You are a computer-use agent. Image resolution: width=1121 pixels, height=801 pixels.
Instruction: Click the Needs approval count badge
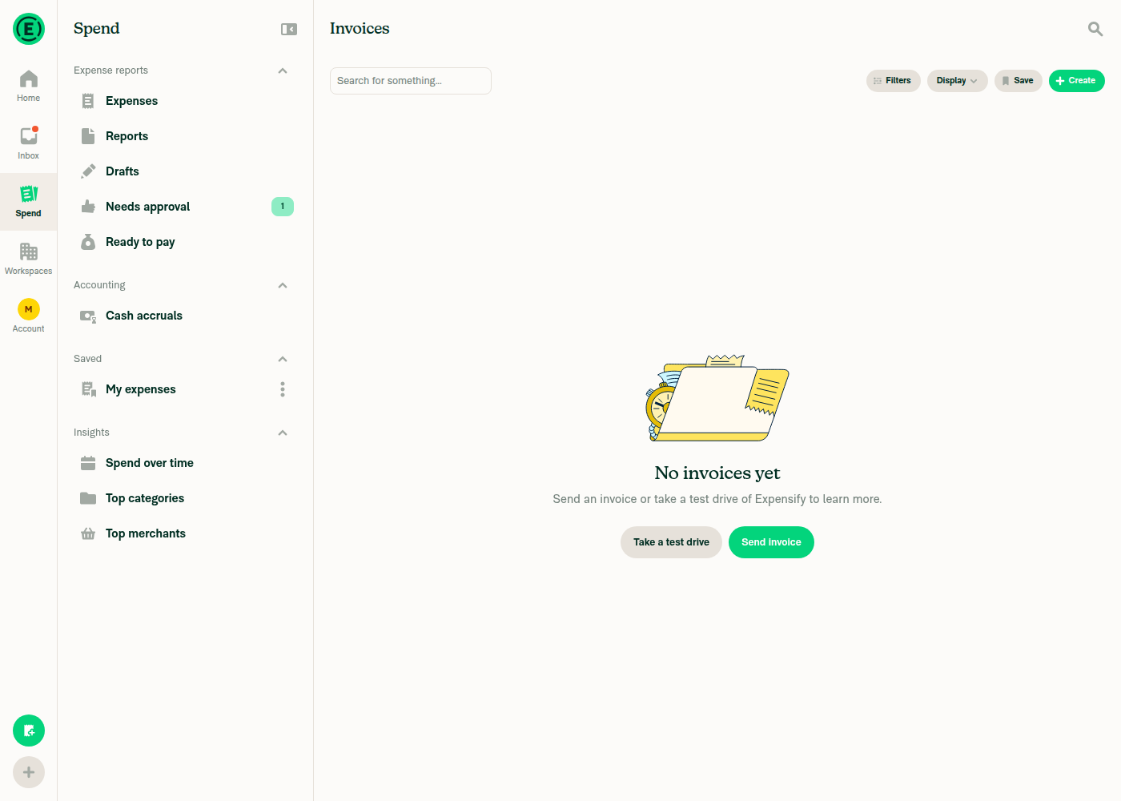pos(283,207)
